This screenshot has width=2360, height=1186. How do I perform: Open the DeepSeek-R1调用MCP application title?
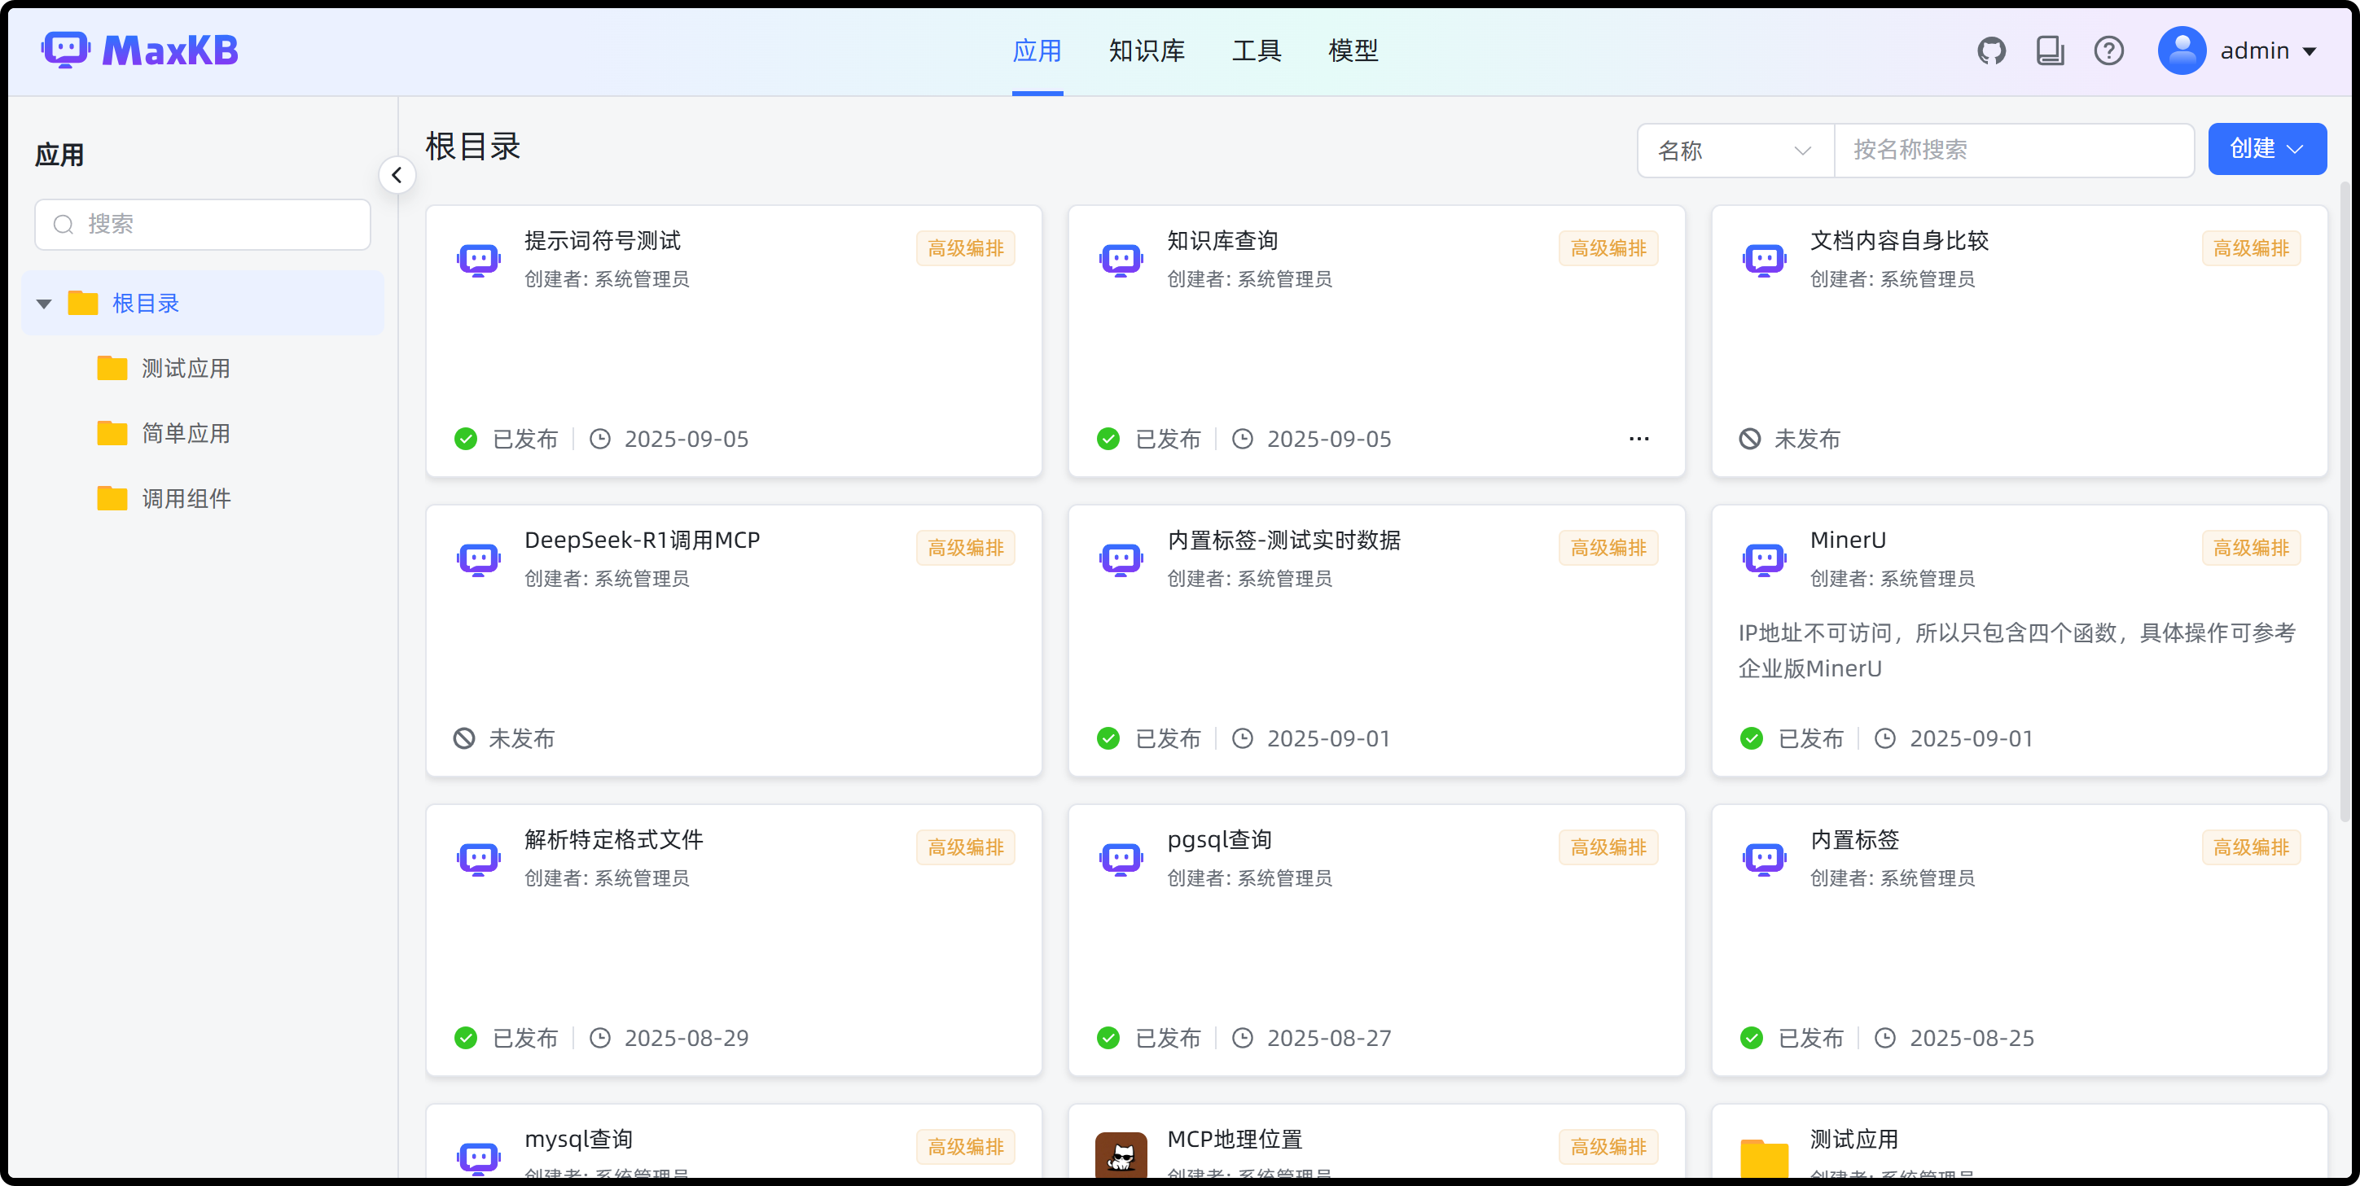pyautogui.click(x=643, y=540)
